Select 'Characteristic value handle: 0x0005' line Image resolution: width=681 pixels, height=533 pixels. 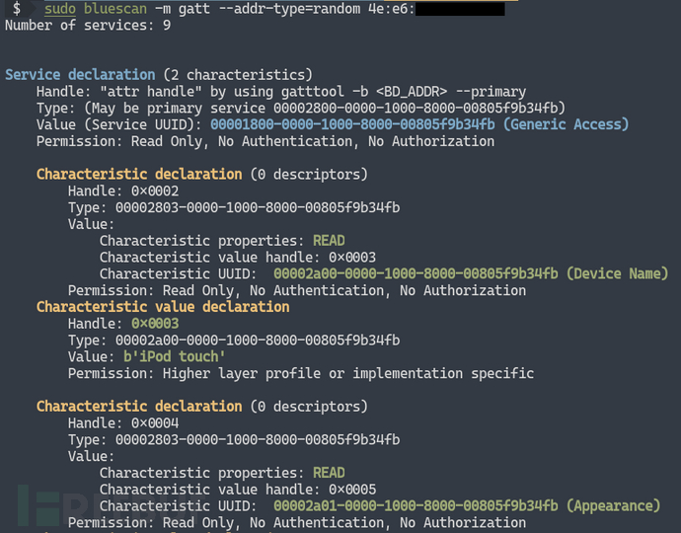click(238, 490)
